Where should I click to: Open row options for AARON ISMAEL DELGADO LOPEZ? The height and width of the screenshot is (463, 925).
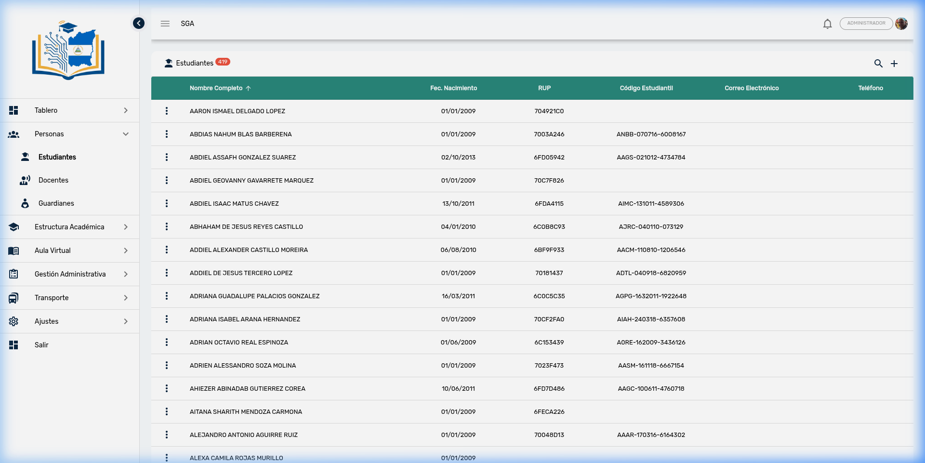coord(167,111)
